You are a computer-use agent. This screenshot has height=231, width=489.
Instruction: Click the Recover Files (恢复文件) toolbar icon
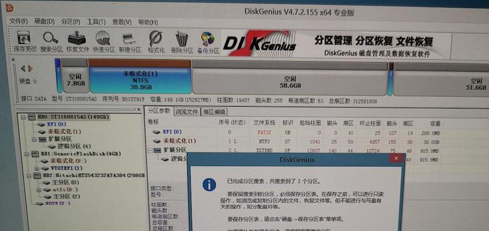click(x=77, y=42)
